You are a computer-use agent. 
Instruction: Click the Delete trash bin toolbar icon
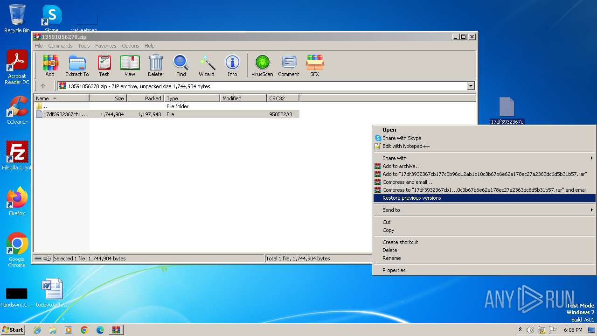[155, 66]
